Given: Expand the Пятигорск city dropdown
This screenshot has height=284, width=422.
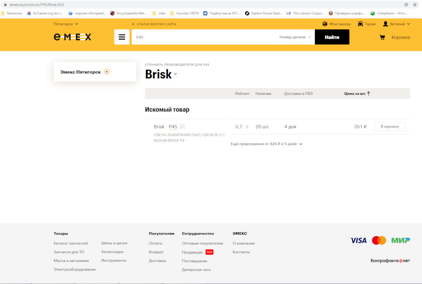Looking at the screenshot, I should click(x=66, y=24).
